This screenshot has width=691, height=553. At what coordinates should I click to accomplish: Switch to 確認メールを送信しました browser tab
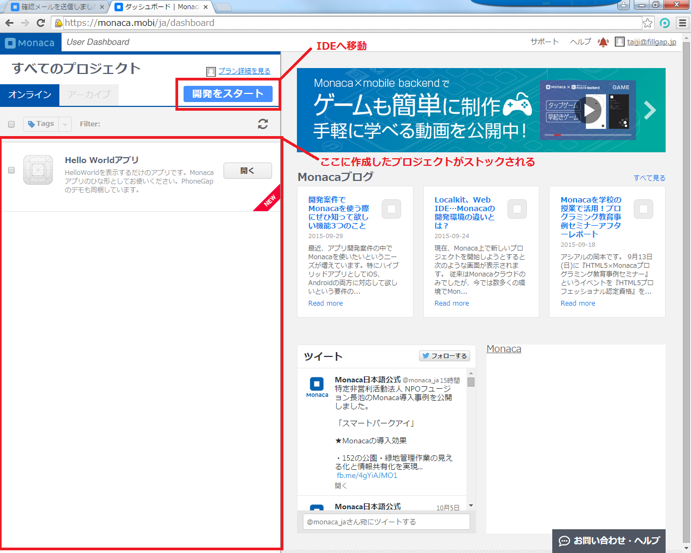coord(57,7)
